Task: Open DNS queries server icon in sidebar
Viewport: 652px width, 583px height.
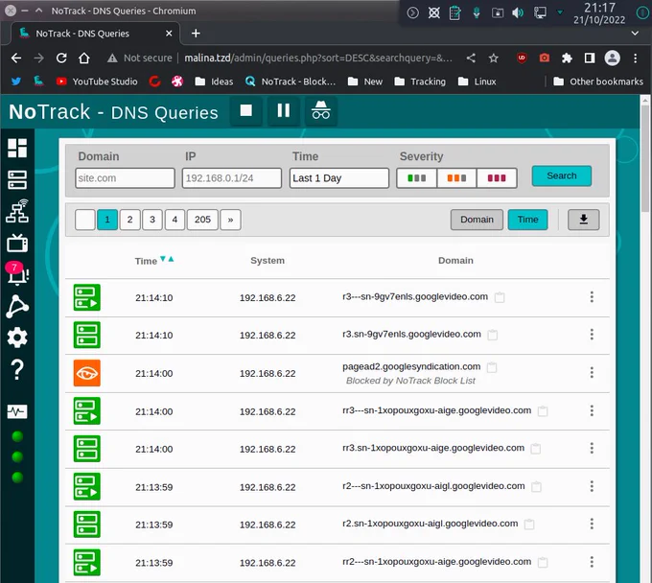Action: (x=17, y=179)
